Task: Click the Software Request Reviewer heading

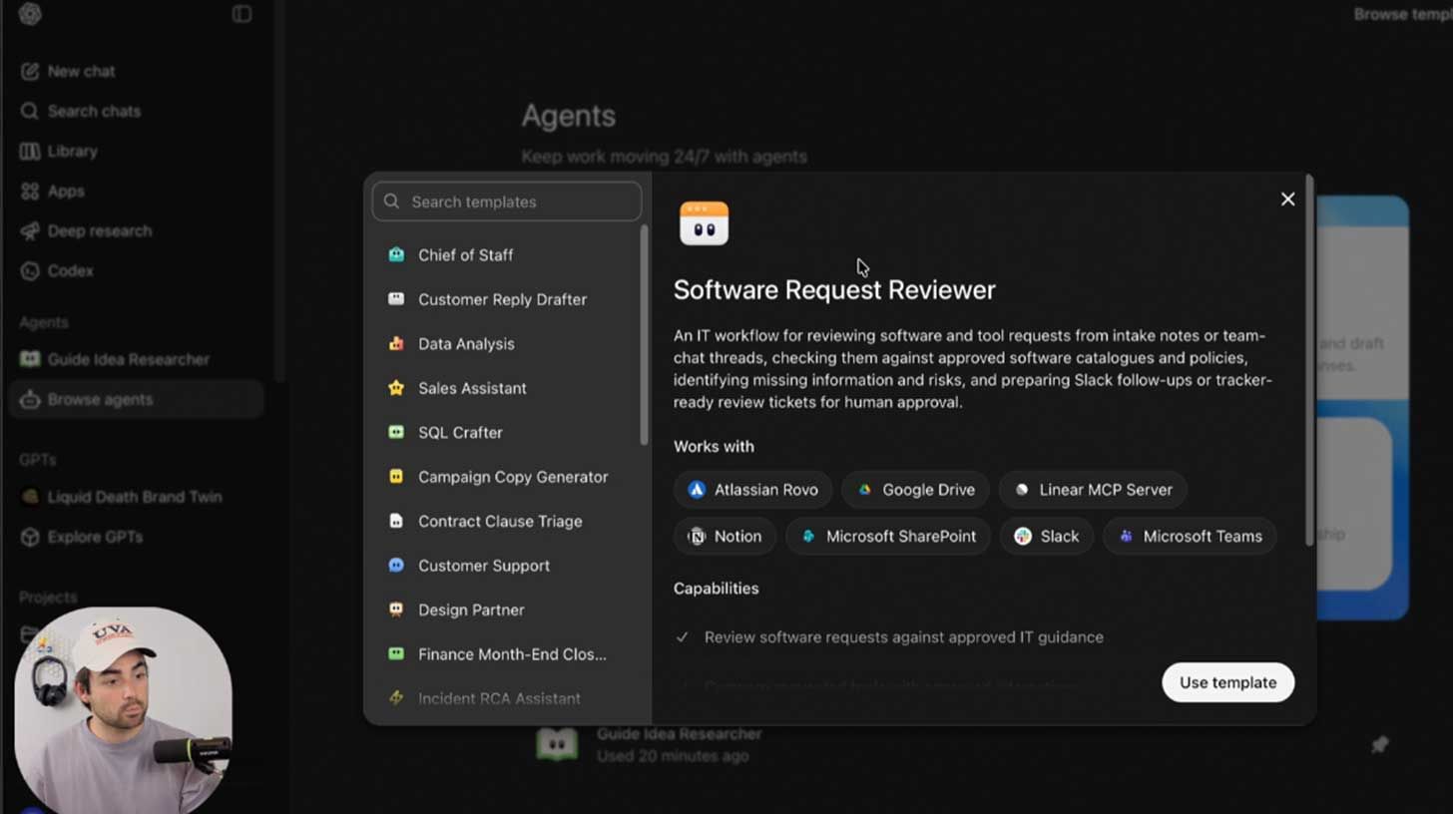Action: pos(834,290)
